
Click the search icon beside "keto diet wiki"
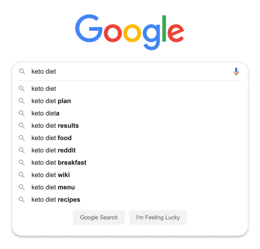point(22,175)
